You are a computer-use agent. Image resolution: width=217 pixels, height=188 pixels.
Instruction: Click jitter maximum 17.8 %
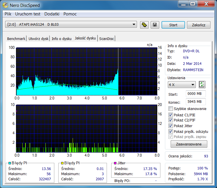click(151, 174)
